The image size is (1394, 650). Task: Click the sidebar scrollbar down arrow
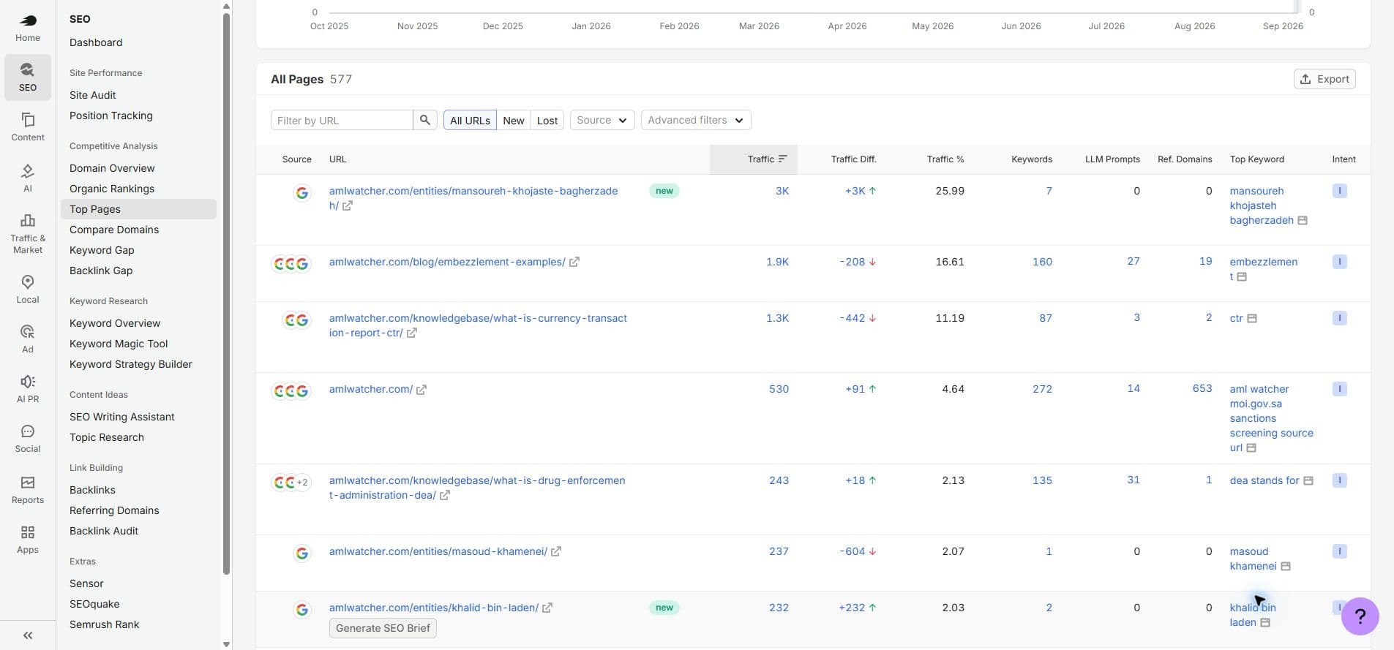tap(226, 644)
